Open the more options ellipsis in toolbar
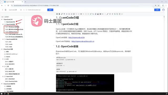 click(x=122, y=14)
